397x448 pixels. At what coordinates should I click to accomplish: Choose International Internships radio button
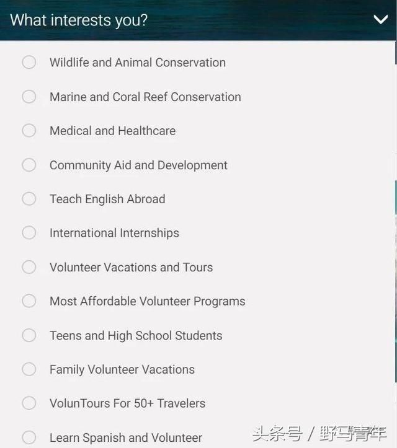(29, 233)
